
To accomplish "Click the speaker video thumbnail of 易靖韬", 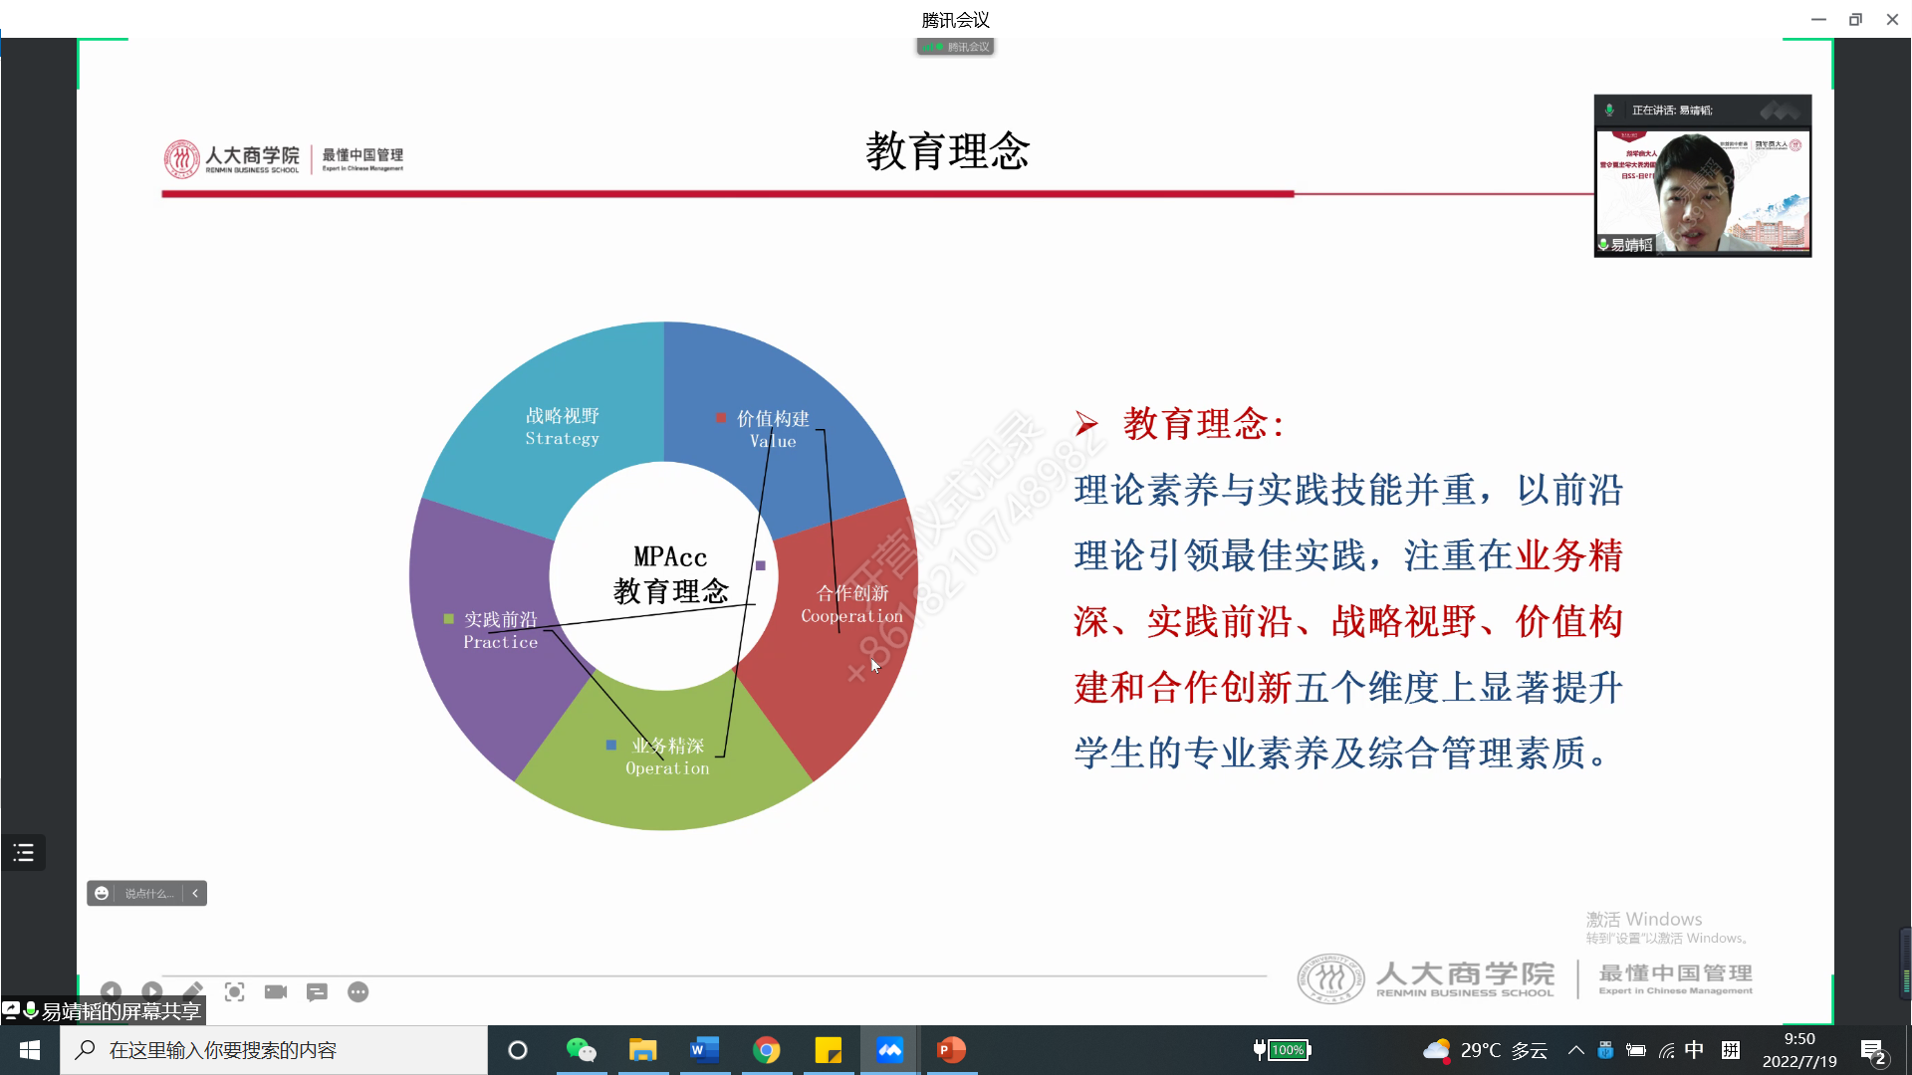I will coord(1702,189).
